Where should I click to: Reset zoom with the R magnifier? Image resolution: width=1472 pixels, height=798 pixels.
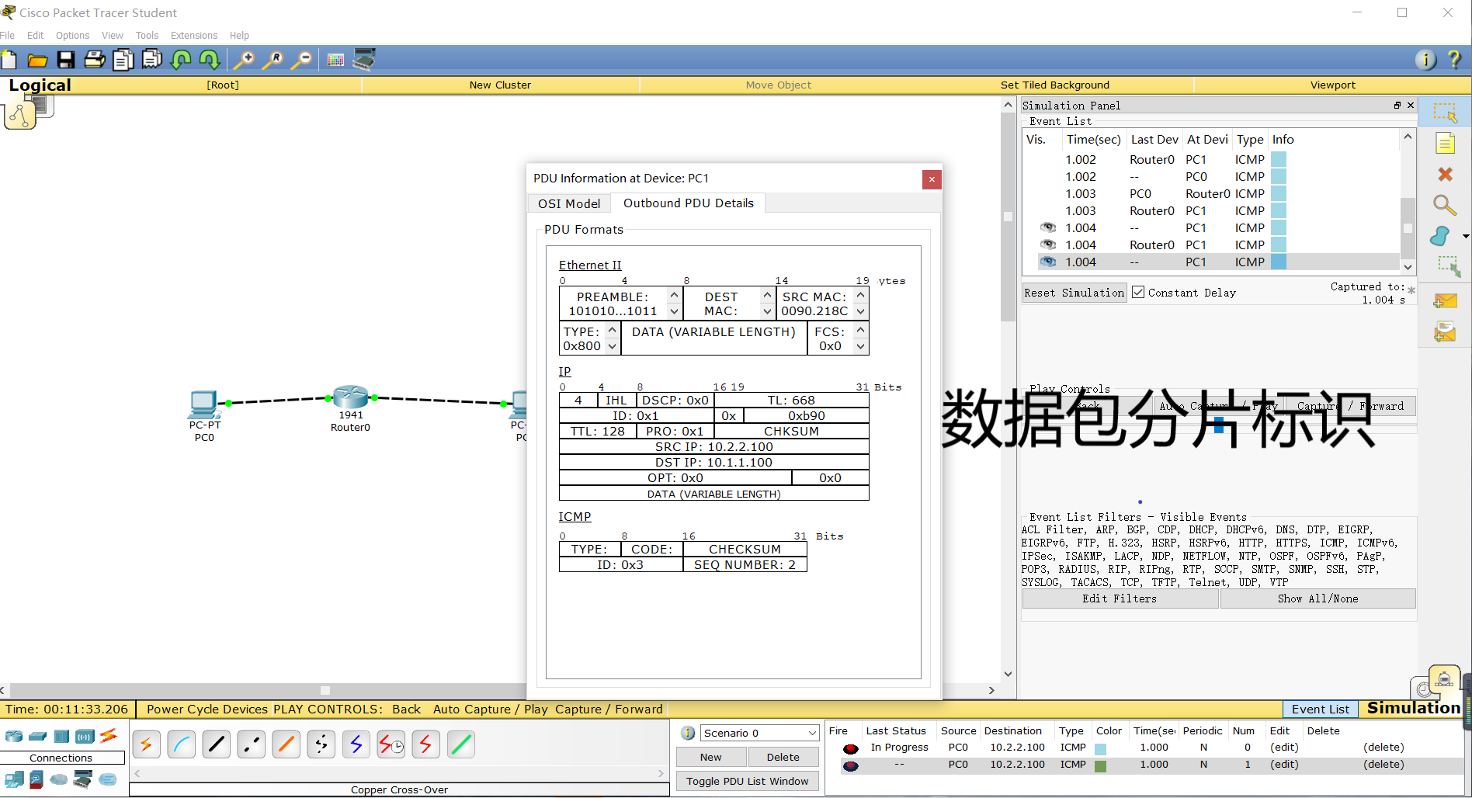coord(273,60)
